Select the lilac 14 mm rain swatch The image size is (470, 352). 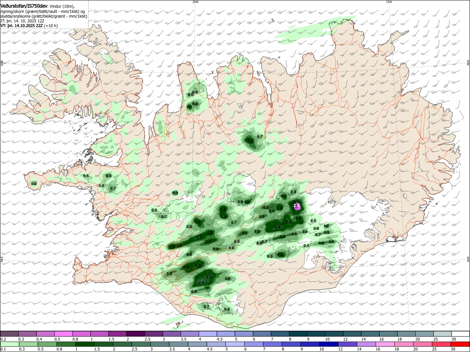click(x=366, y=344)
